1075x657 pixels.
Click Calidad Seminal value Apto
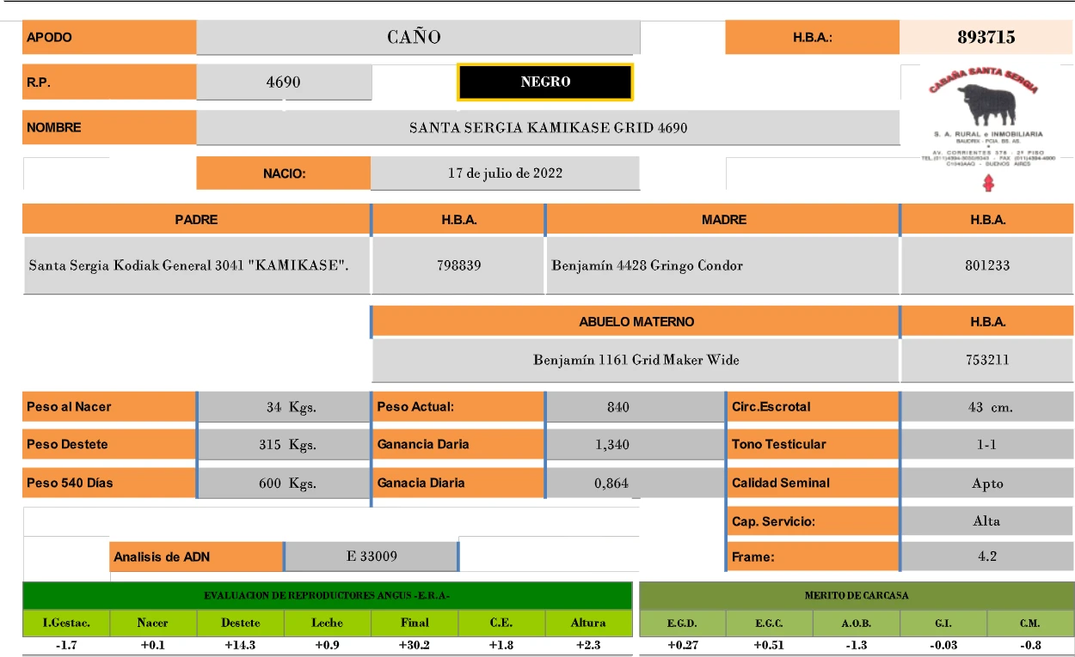click(x=987, y=483)
